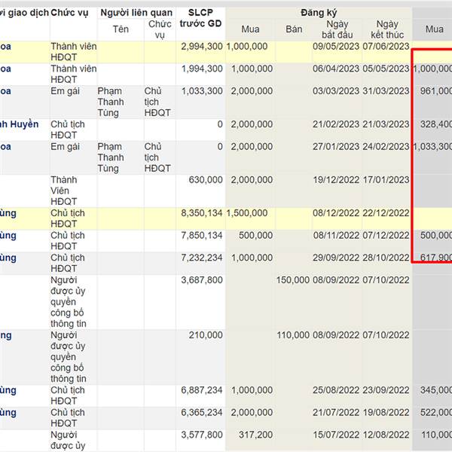Screen dimensions: 452x452
Task: Select start date 21/02/2023
Action: [336, 124]
